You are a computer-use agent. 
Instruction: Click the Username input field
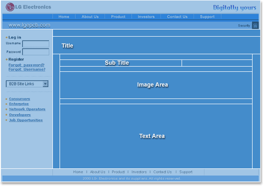[x=36, y=44]
